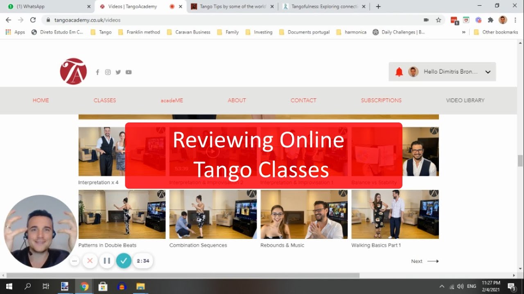Expand the hidden bookmarks chevron
The image size is (524, 294).
(463, 32)
